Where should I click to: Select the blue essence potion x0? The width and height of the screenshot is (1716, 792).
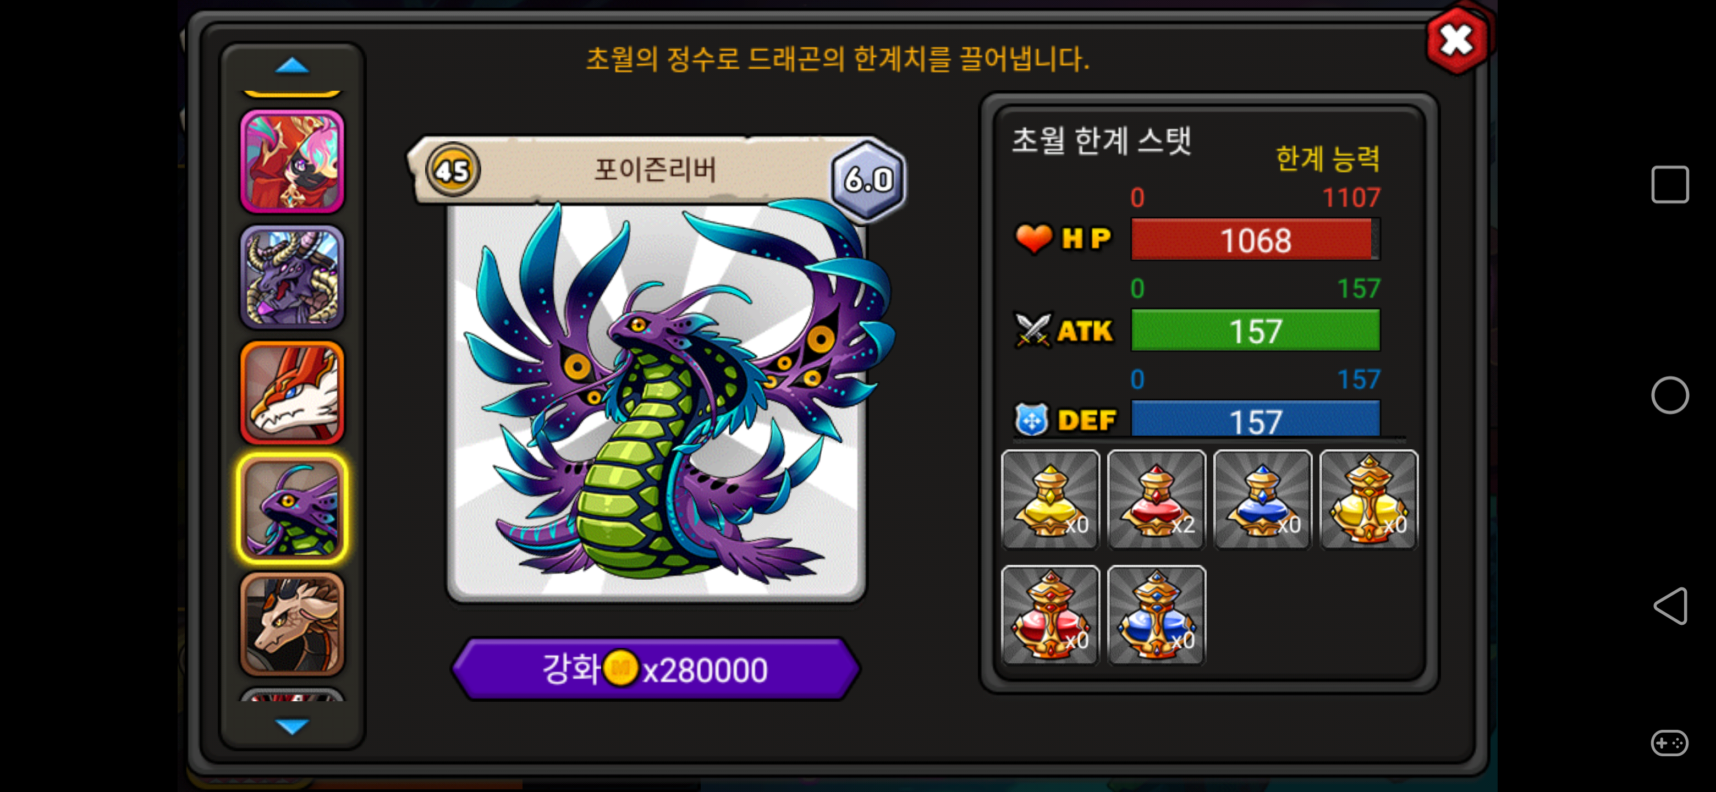pos(1262,499)
